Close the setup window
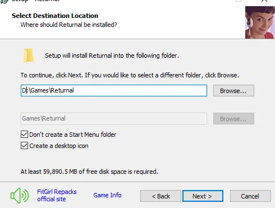 264,1
